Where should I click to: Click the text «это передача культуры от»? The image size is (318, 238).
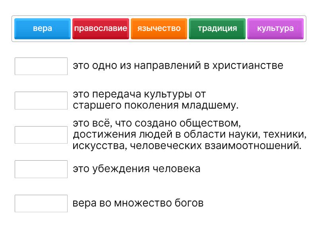(139, 95)
